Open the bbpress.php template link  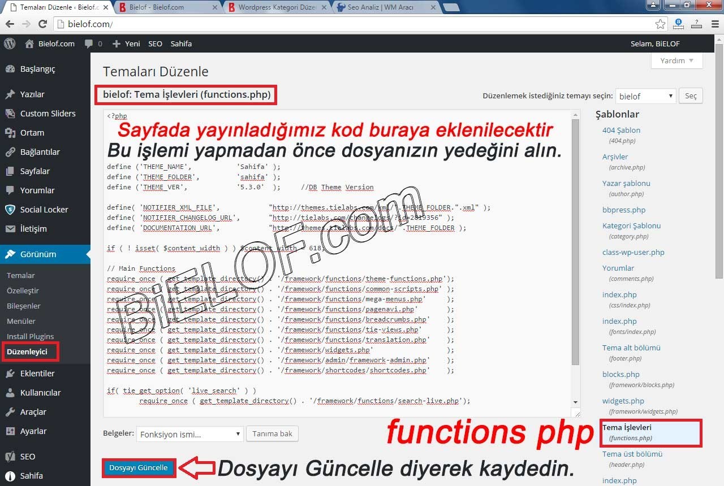tap(624, 210)
